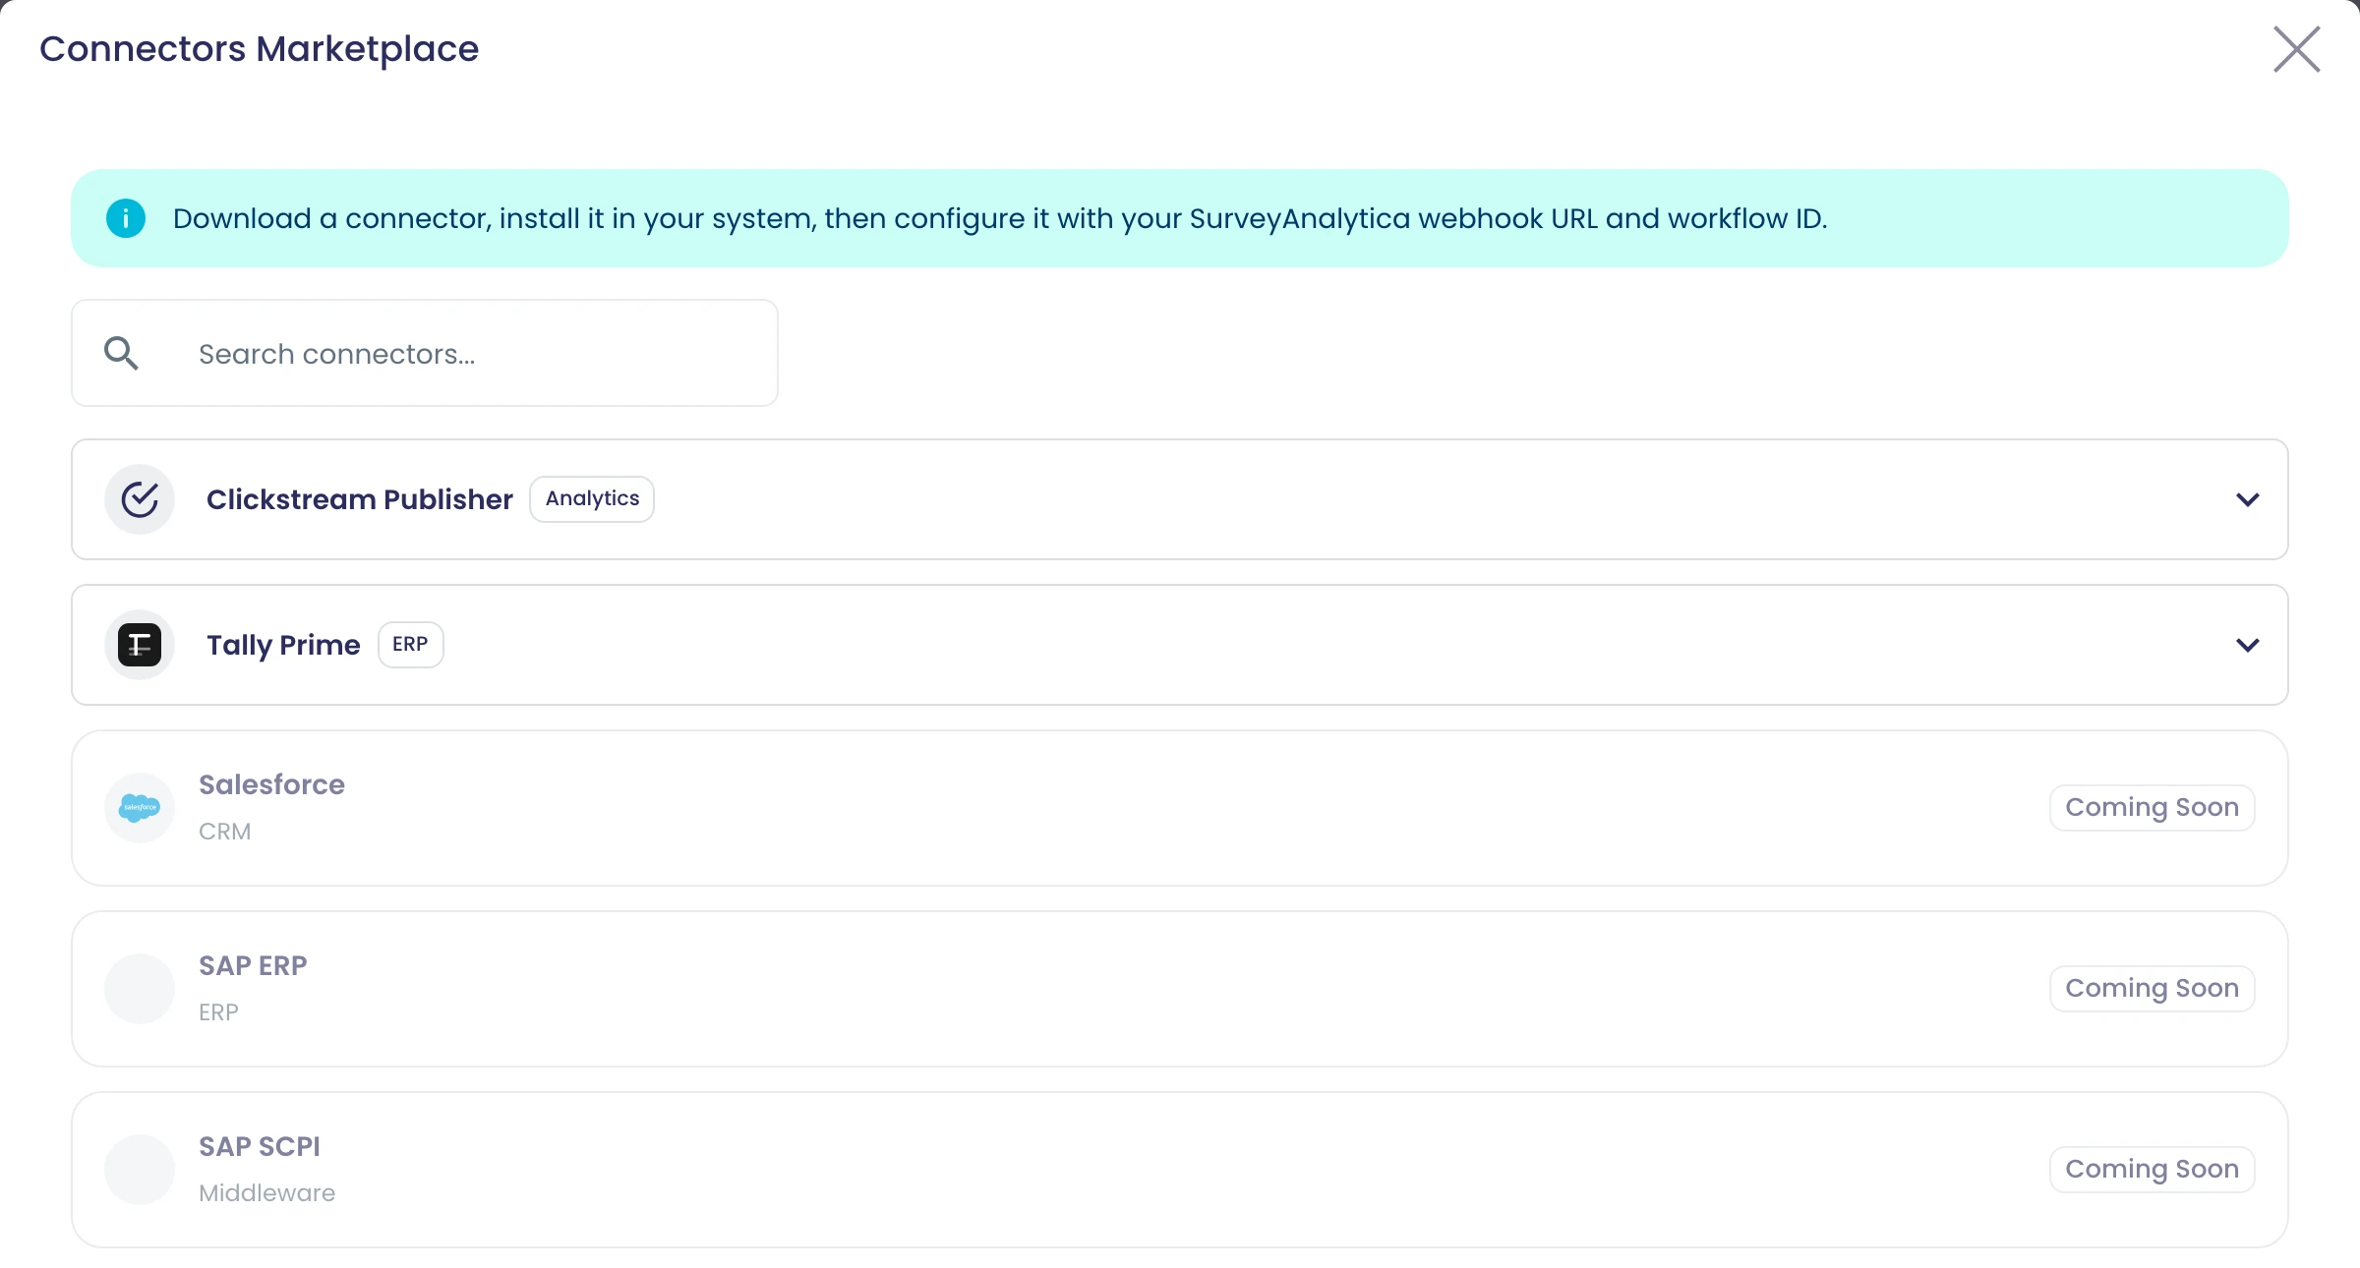Click the SAP SCPI placeholder icon
The width and height of the screenshot is (2360, 1268).
point(140,1170)
